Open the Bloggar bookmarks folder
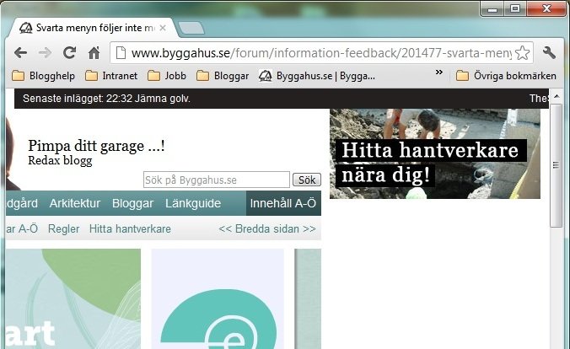This screenshot has height=349, width=570. click(223, 76)
